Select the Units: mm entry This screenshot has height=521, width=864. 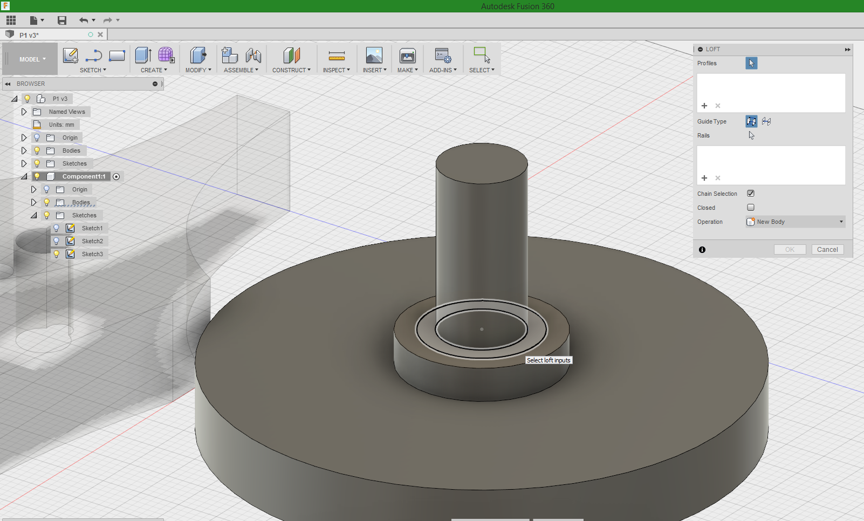coord(61,125)
